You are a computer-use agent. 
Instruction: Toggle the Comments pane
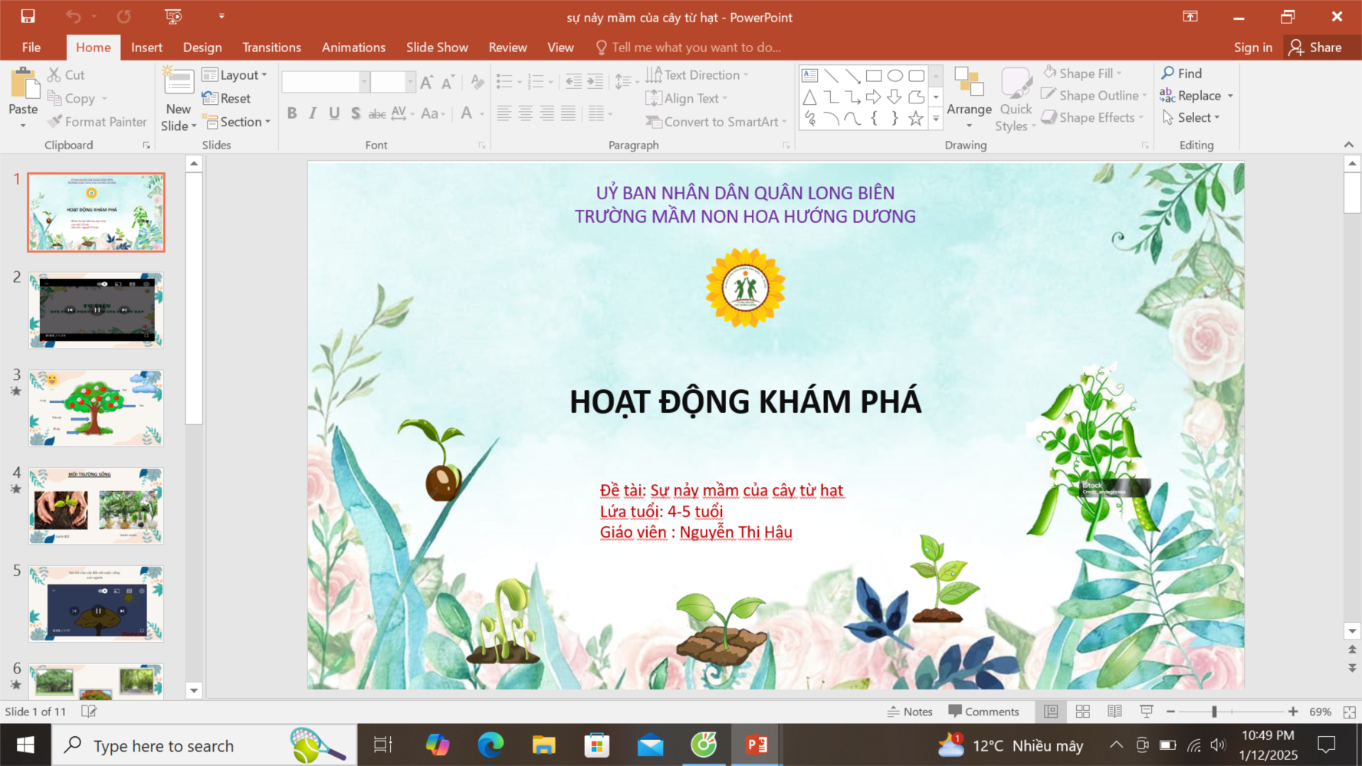click(x=983, y=712)
